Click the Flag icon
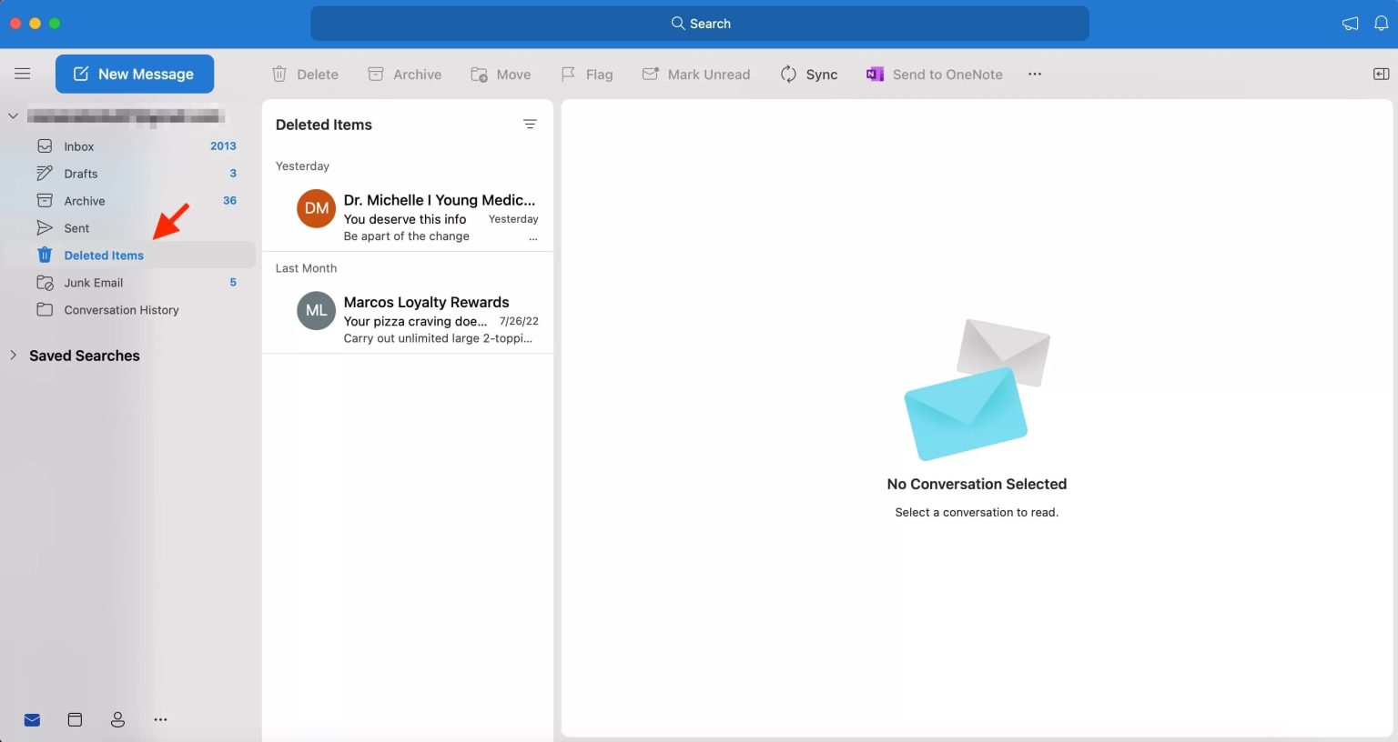 coord(568,74)
